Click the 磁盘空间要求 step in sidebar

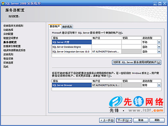tap(11, 38)
